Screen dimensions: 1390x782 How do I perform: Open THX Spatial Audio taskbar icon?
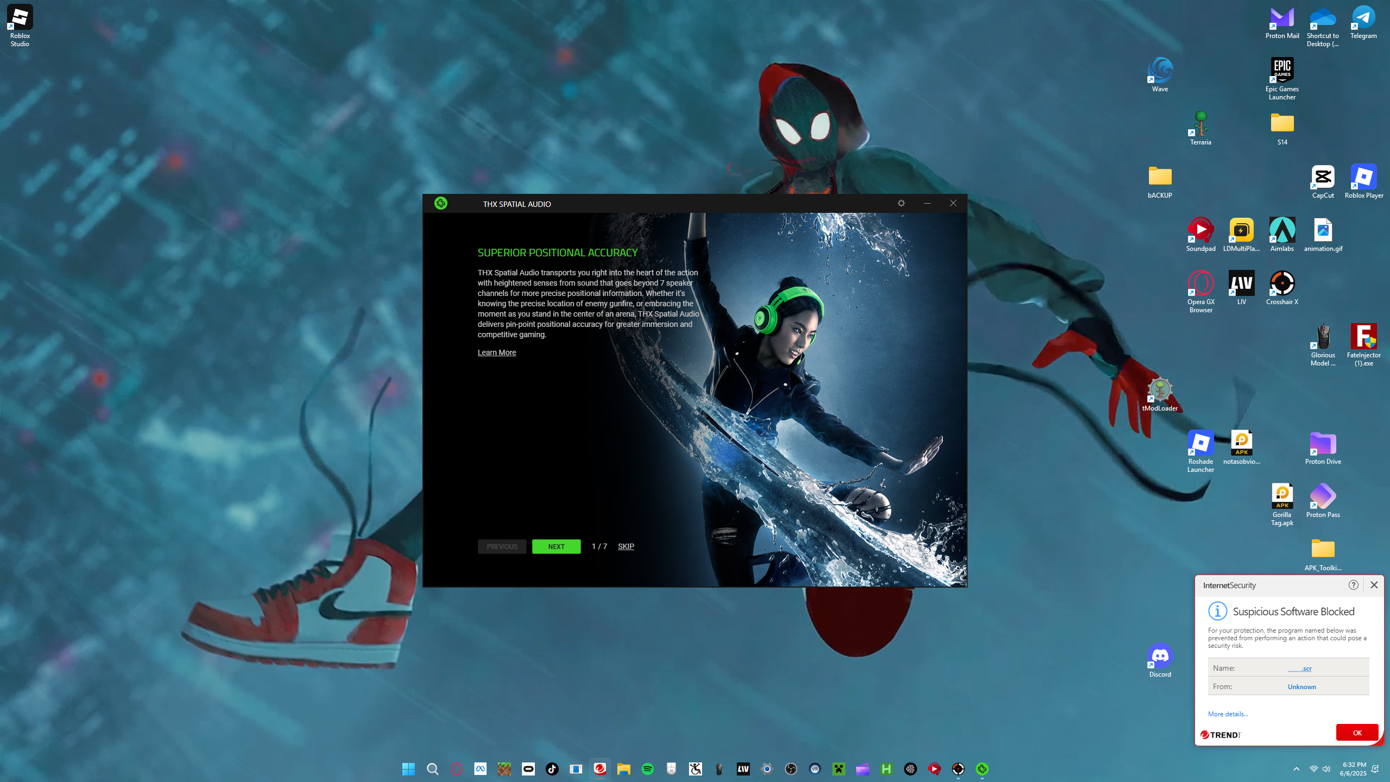[982, 769]
